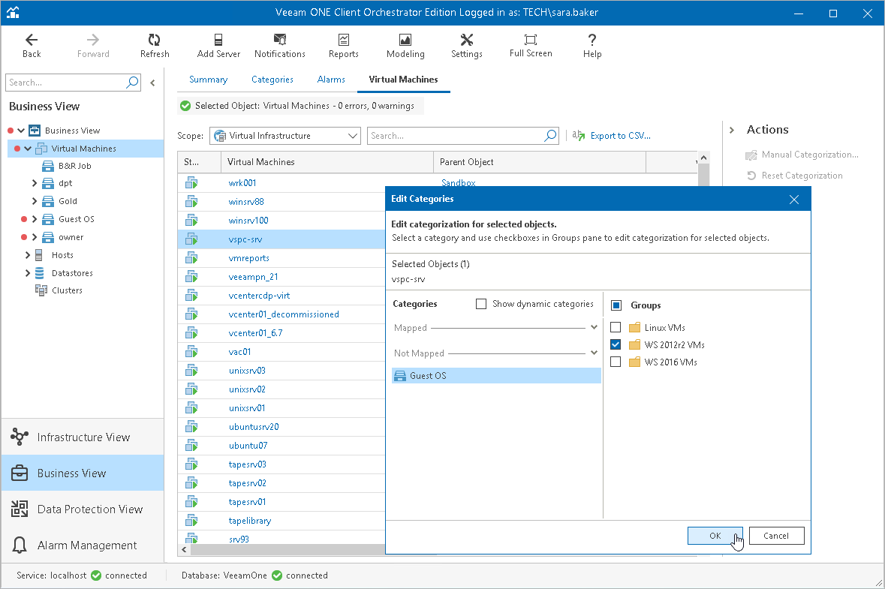Collapse the left navigation pane arrow
Screen dimensions: 885x589
152,83
